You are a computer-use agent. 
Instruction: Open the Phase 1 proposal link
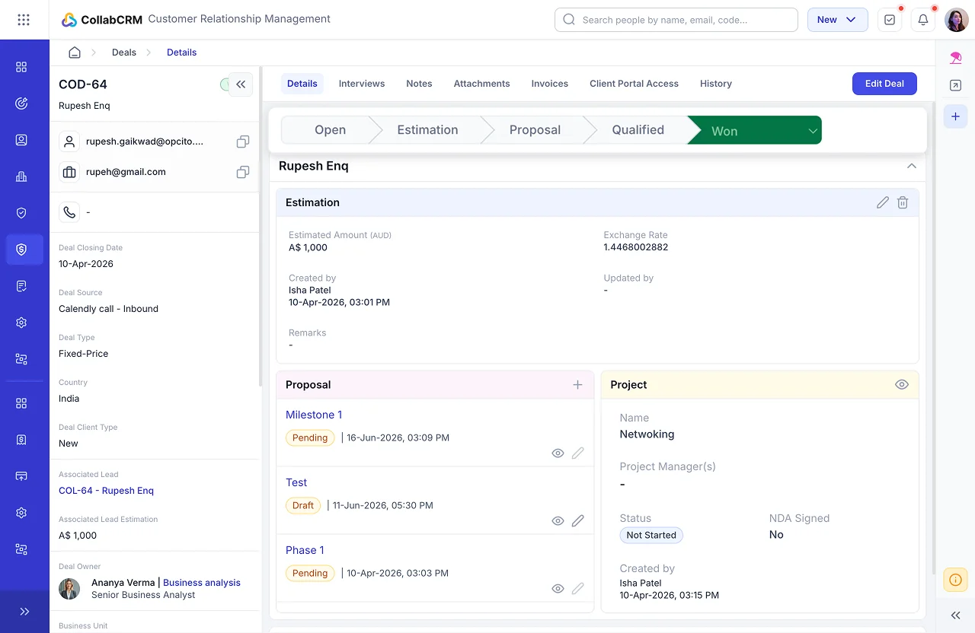click(305, 550)
